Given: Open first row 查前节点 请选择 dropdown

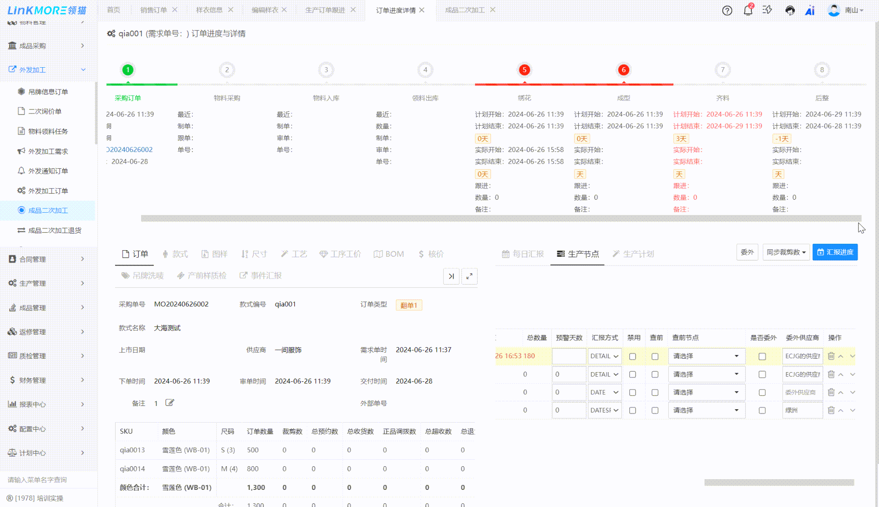Looking at the screenshot, I should coord(706,356).
